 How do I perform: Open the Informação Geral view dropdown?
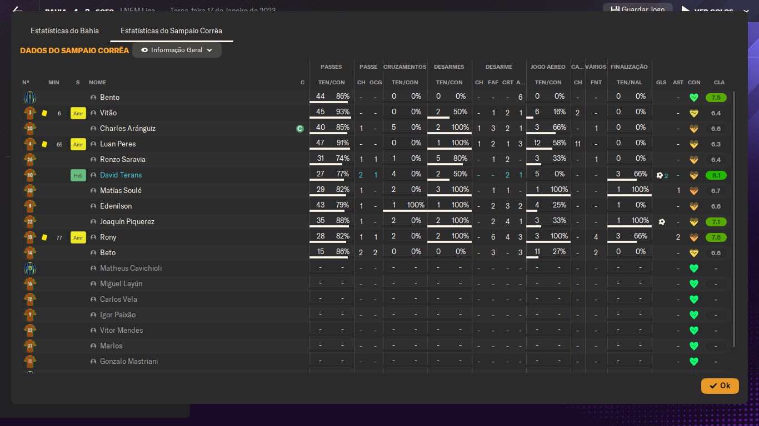(x=177, y=50)
